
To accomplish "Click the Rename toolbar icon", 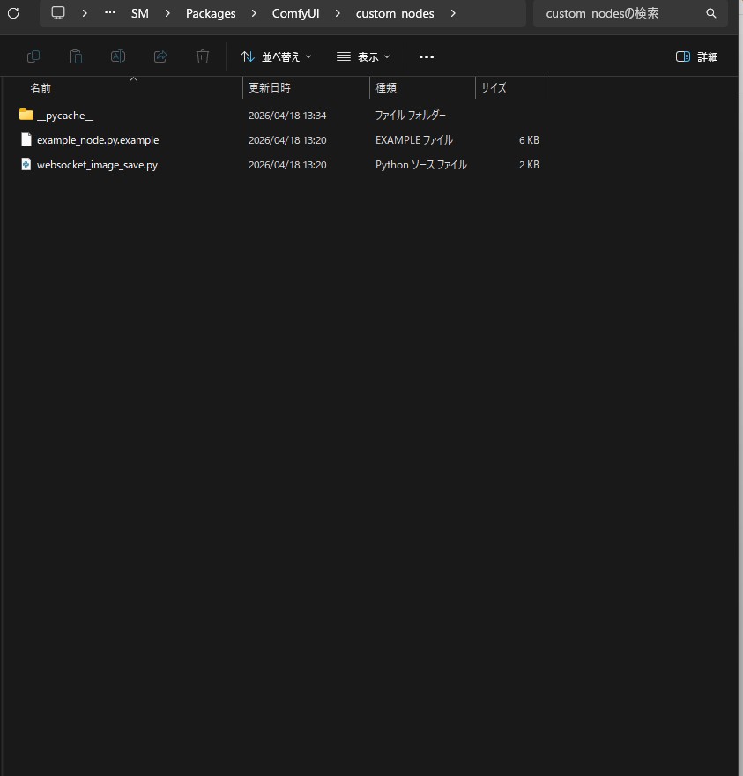I will pyautogui.click(x=118, y=56).
